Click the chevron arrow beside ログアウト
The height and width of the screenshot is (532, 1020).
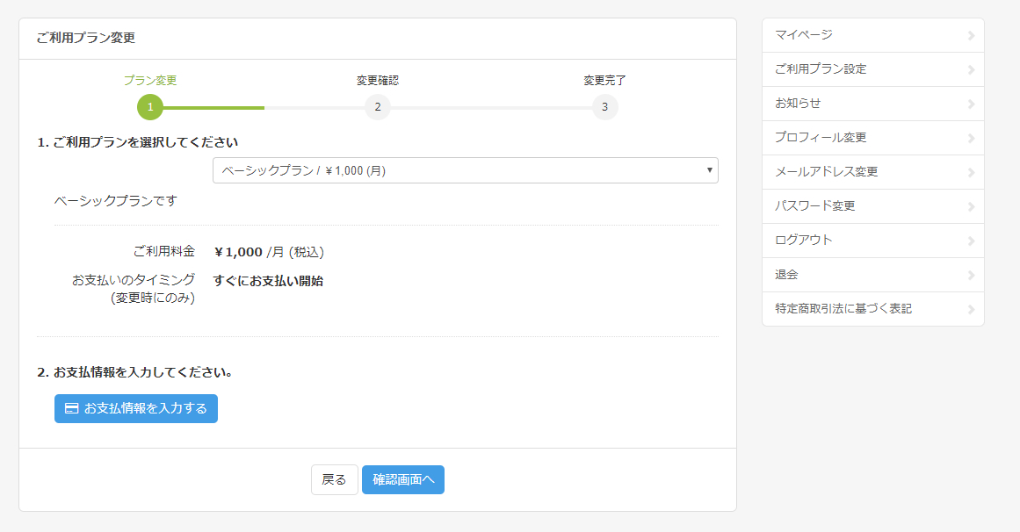(x=971, y=241)
